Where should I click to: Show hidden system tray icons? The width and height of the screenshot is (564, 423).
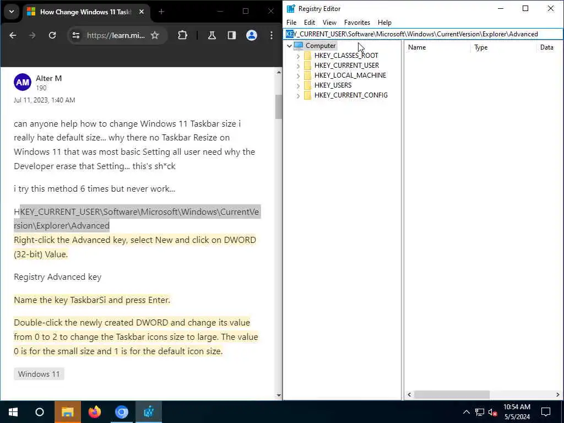466,412
